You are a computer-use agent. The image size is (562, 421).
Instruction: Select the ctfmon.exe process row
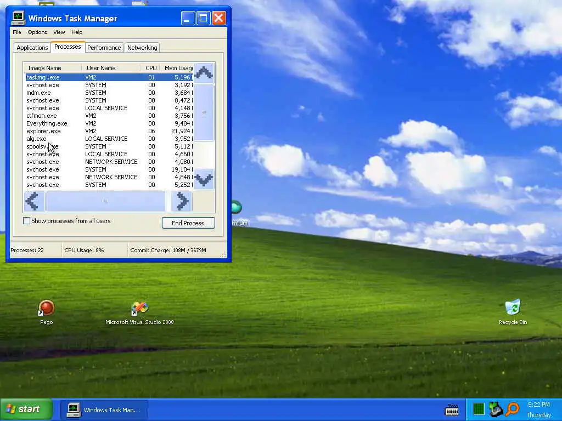(109, 116)
